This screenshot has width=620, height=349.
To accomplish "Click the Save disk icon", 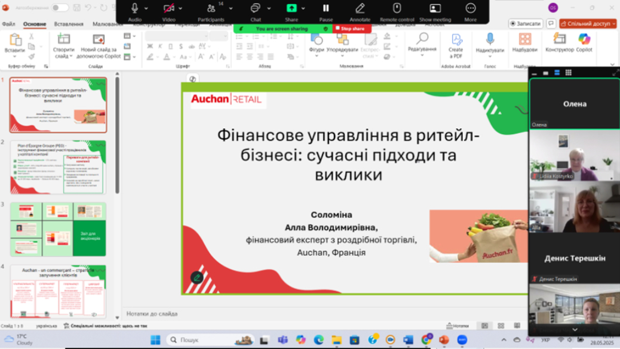I will [x=76, y=8].
